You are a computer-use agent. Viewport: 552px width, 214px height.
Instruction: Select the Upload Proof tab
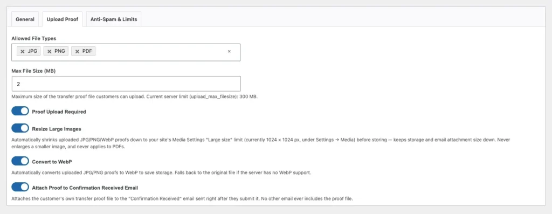[63, 19]
